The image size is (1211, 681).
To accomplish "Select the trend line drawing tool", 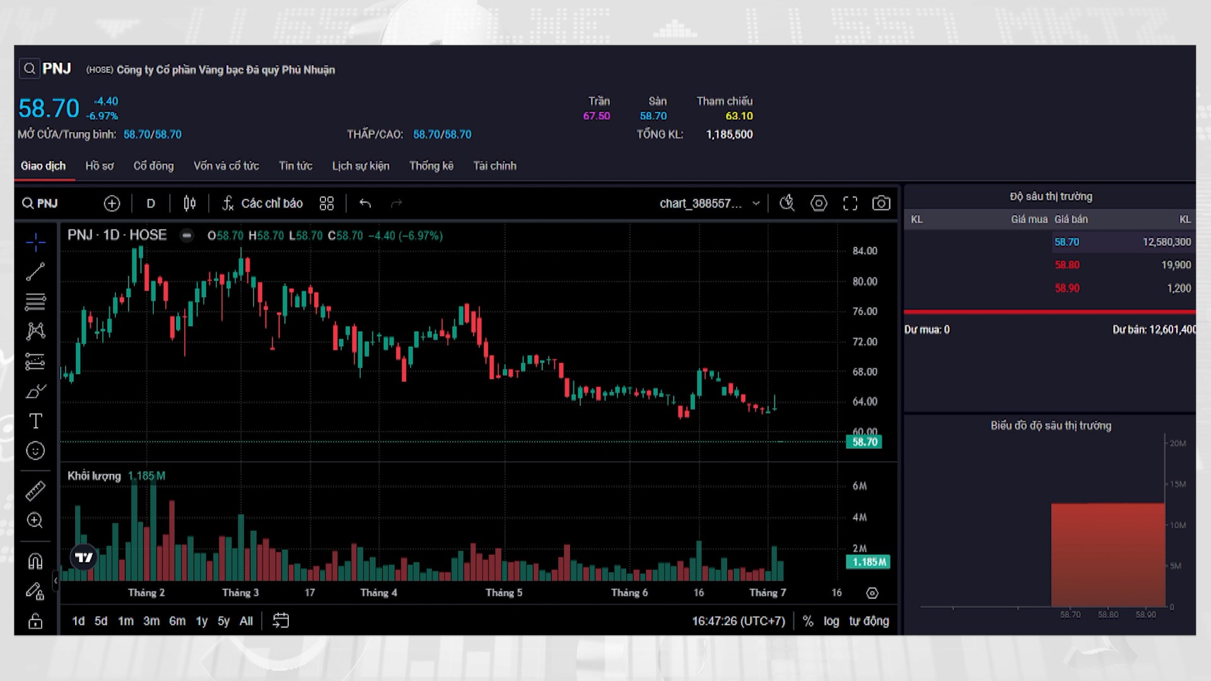I will tap(35, 272).
